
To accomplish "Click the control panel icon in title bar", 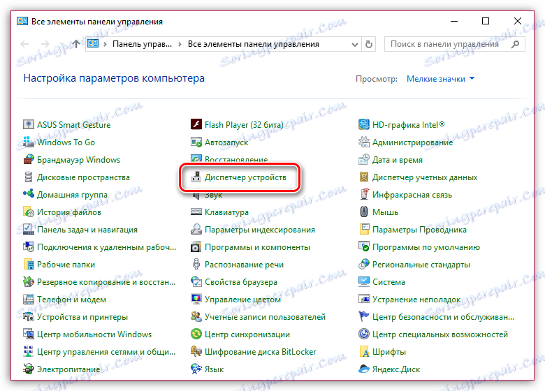I will click(22, 21).
